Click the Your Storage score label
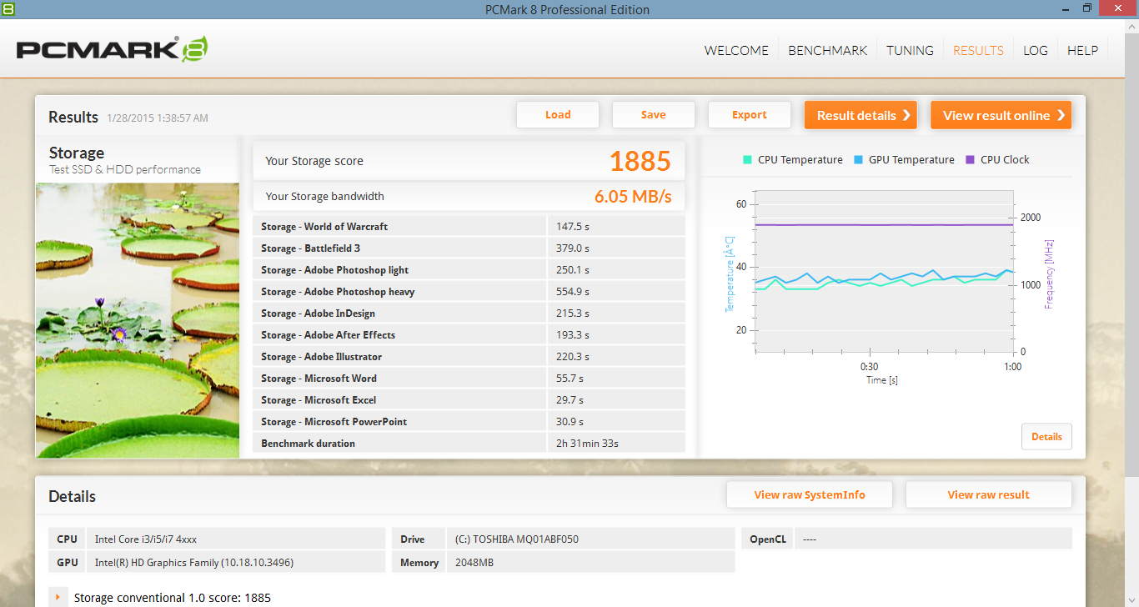1139x607 pixels. click(314, 161)
